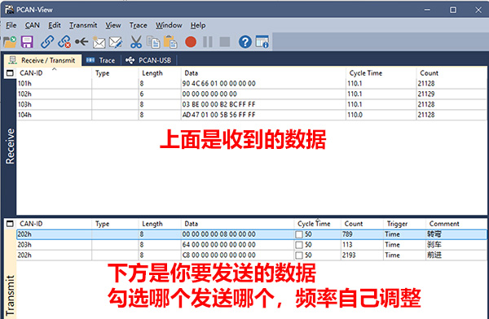This screenshot has width=489, height=319.
Task: Click the transmit count value 2193
Action: coord(349,256)
